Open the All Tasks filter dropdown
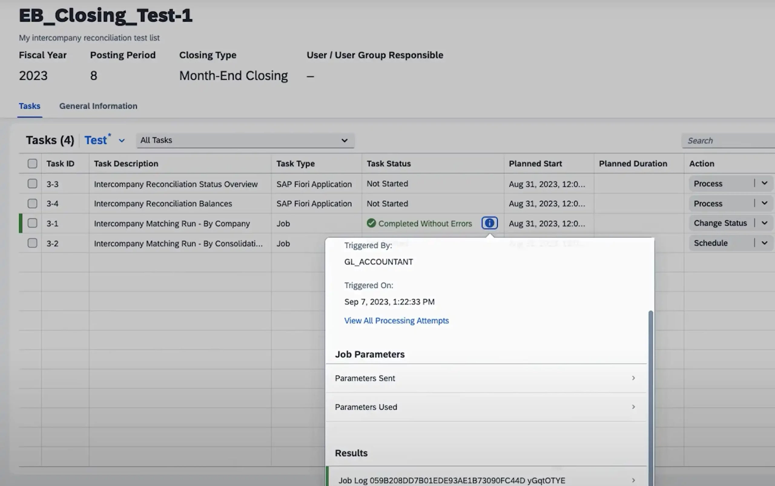 246,141
